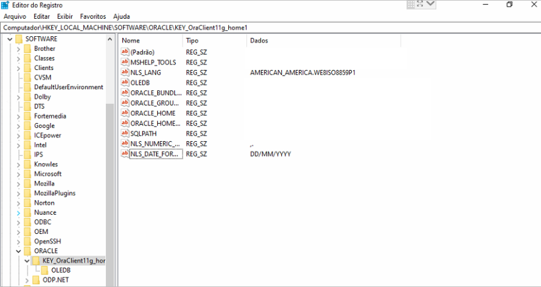Select the Knowles key

(x=46, y=164)
